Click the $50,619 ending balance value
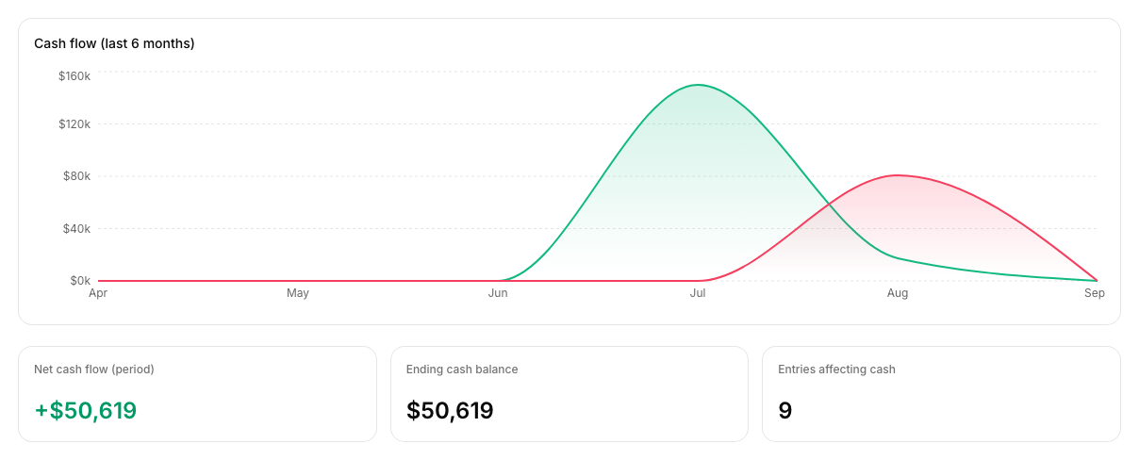 [x=450, y=411]
